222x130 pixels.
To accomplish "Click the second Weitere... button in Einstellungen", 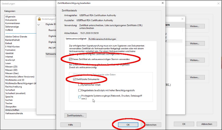I will coord(195,43).
